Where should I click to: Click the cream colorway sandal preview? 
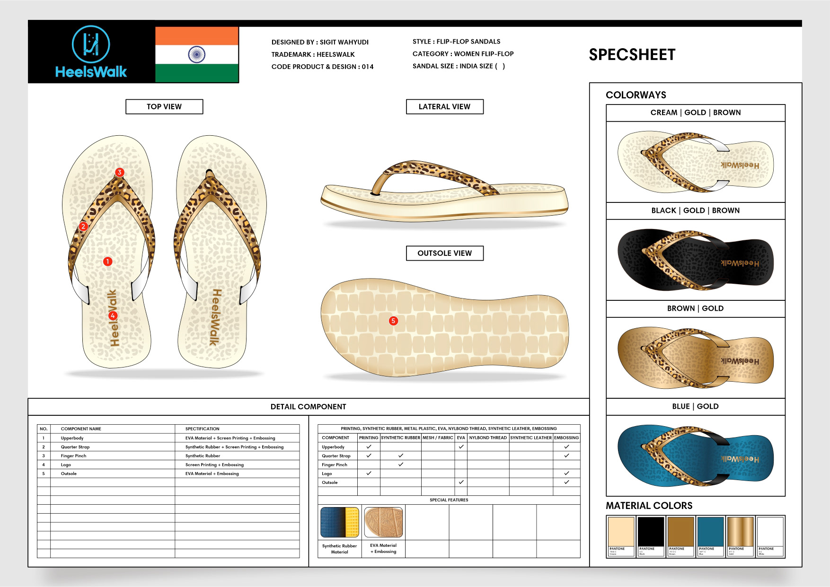point(696,162)
